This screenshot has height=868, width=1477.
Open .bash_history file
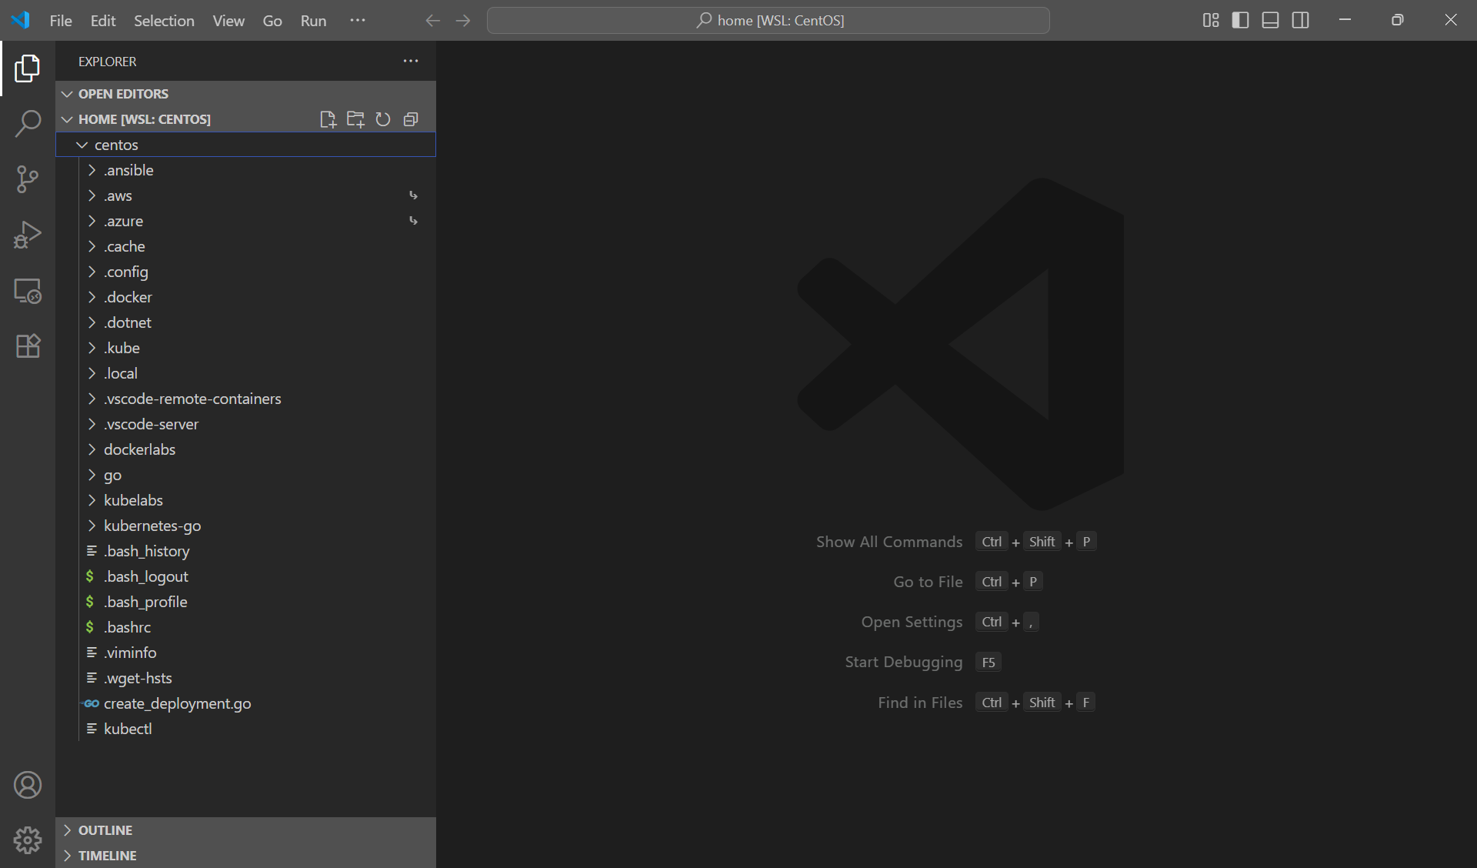point(245,551)
